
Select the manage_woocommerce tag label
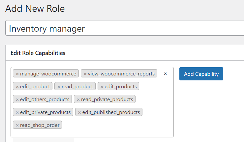(48, 73)
